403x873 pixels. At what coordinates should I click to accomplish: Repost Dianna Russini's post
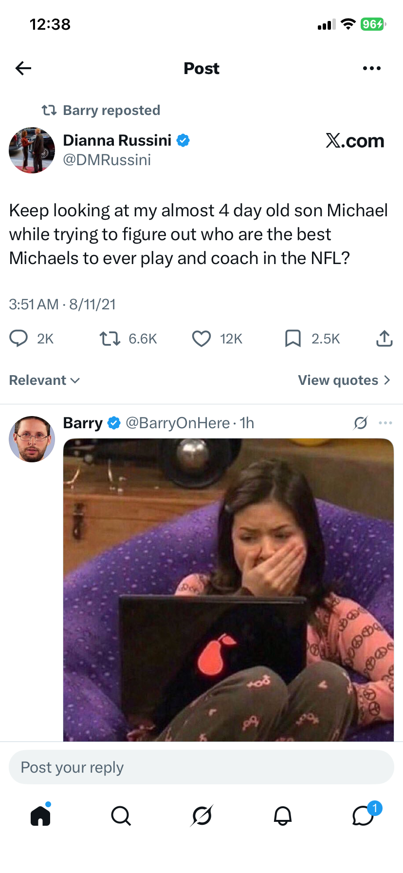coord(110,338)
